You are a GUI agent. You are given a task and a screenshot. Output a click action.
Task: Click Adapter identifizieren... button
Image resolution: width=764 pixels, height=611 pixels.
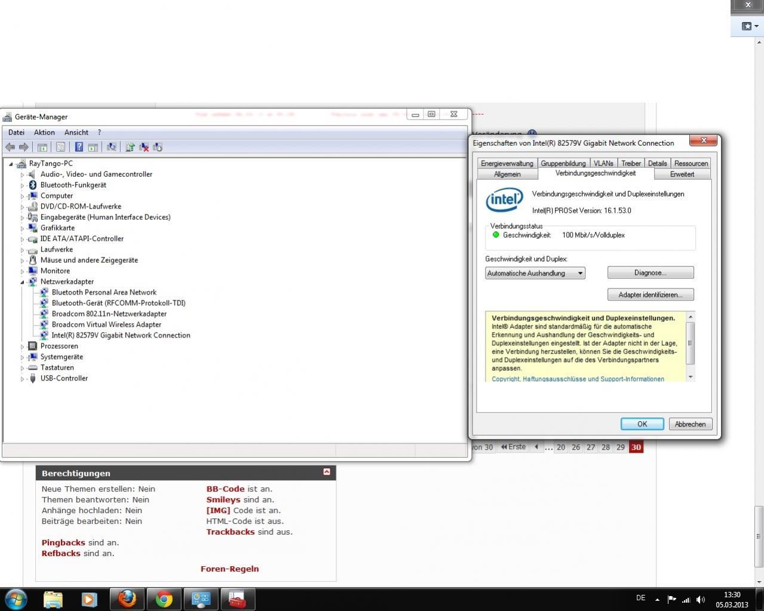[x=651, y=294]
